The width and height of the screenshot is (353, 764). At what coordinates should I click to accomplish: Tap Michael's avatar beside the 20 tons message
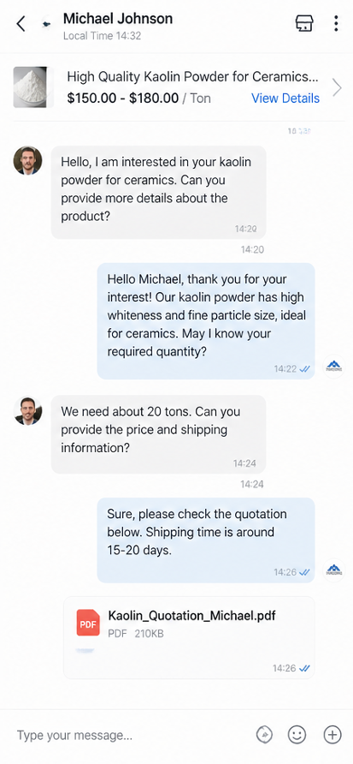27,410
